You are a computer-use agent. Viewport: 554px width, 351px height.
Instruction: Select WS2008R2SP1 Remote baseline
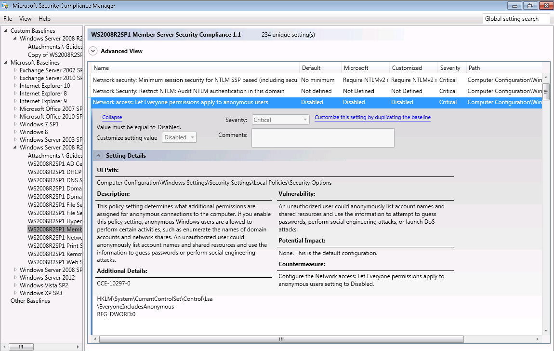click(x=55, y=254)
